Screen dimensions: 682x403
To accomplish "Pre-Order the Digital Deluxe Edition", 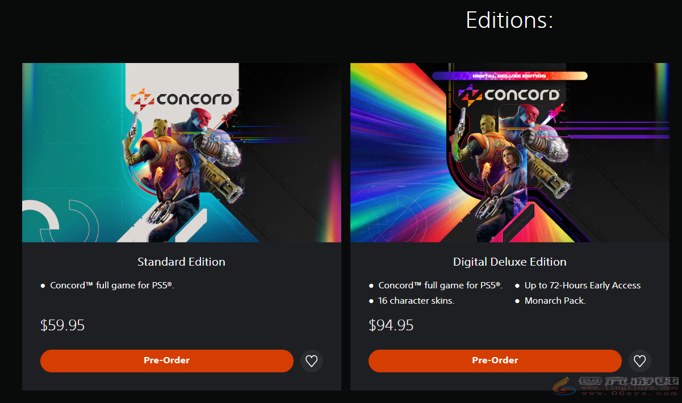I will 495,361.
